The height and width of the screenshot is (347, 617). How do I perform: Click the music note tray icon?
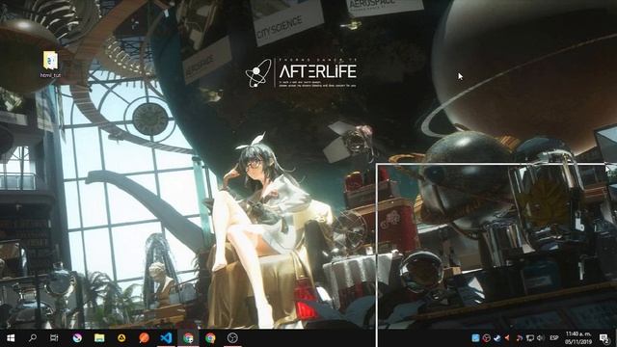click(519, 338)
